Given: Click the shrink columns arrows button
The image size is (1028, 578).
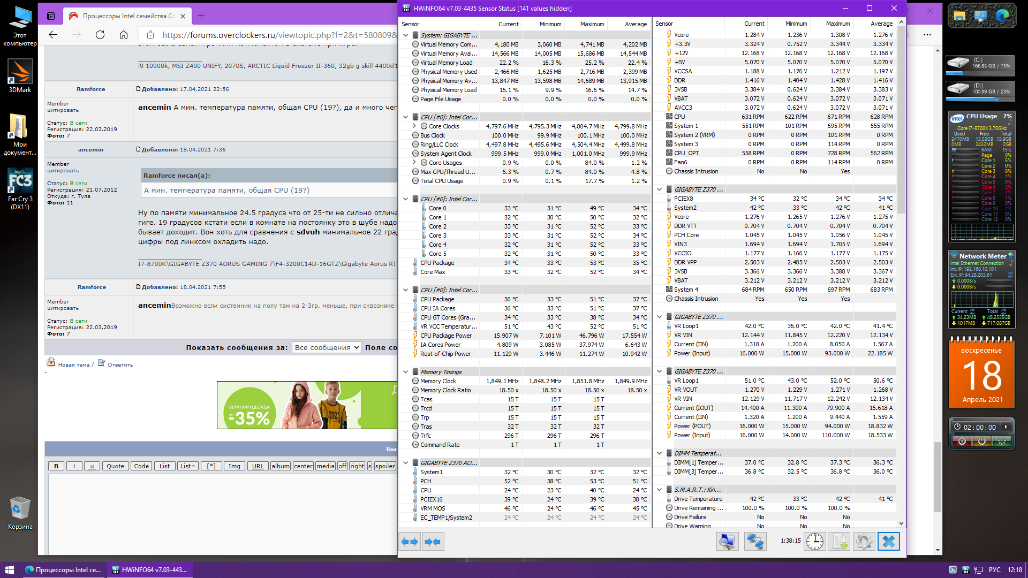Looking at the screenshot, I should pyautogui.click(x=432, y=542).
